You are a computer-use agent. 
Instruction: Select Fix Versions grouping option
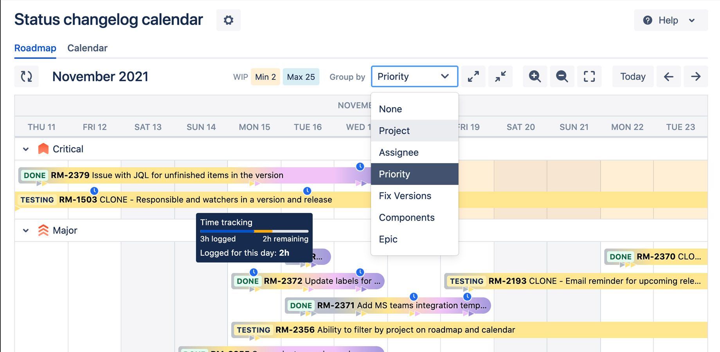tap(414, 196)
